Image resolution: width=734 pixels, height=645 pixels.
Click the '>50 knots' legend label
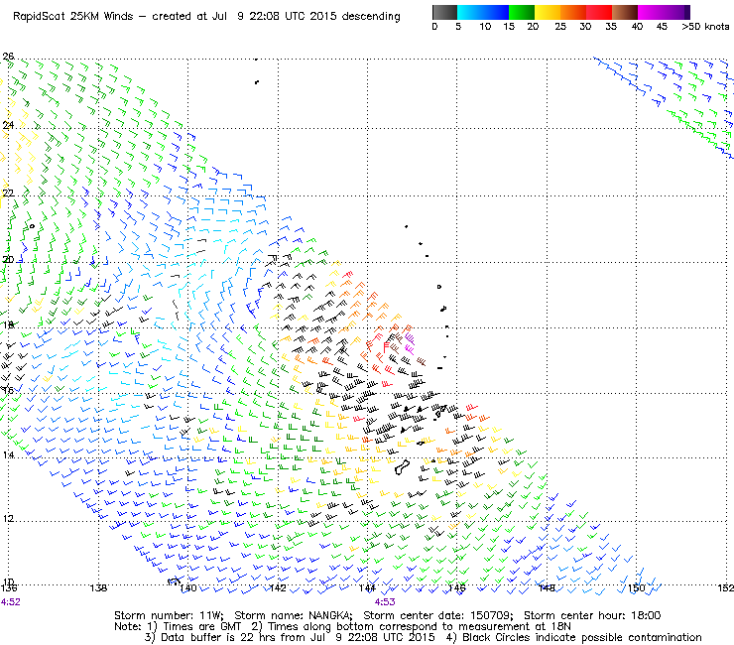point(705,27)
